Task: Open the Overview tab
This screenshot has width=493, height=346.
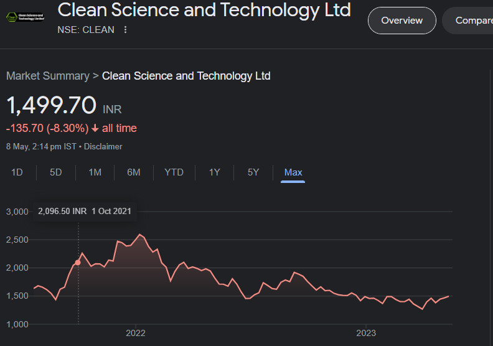Action: 401,21
